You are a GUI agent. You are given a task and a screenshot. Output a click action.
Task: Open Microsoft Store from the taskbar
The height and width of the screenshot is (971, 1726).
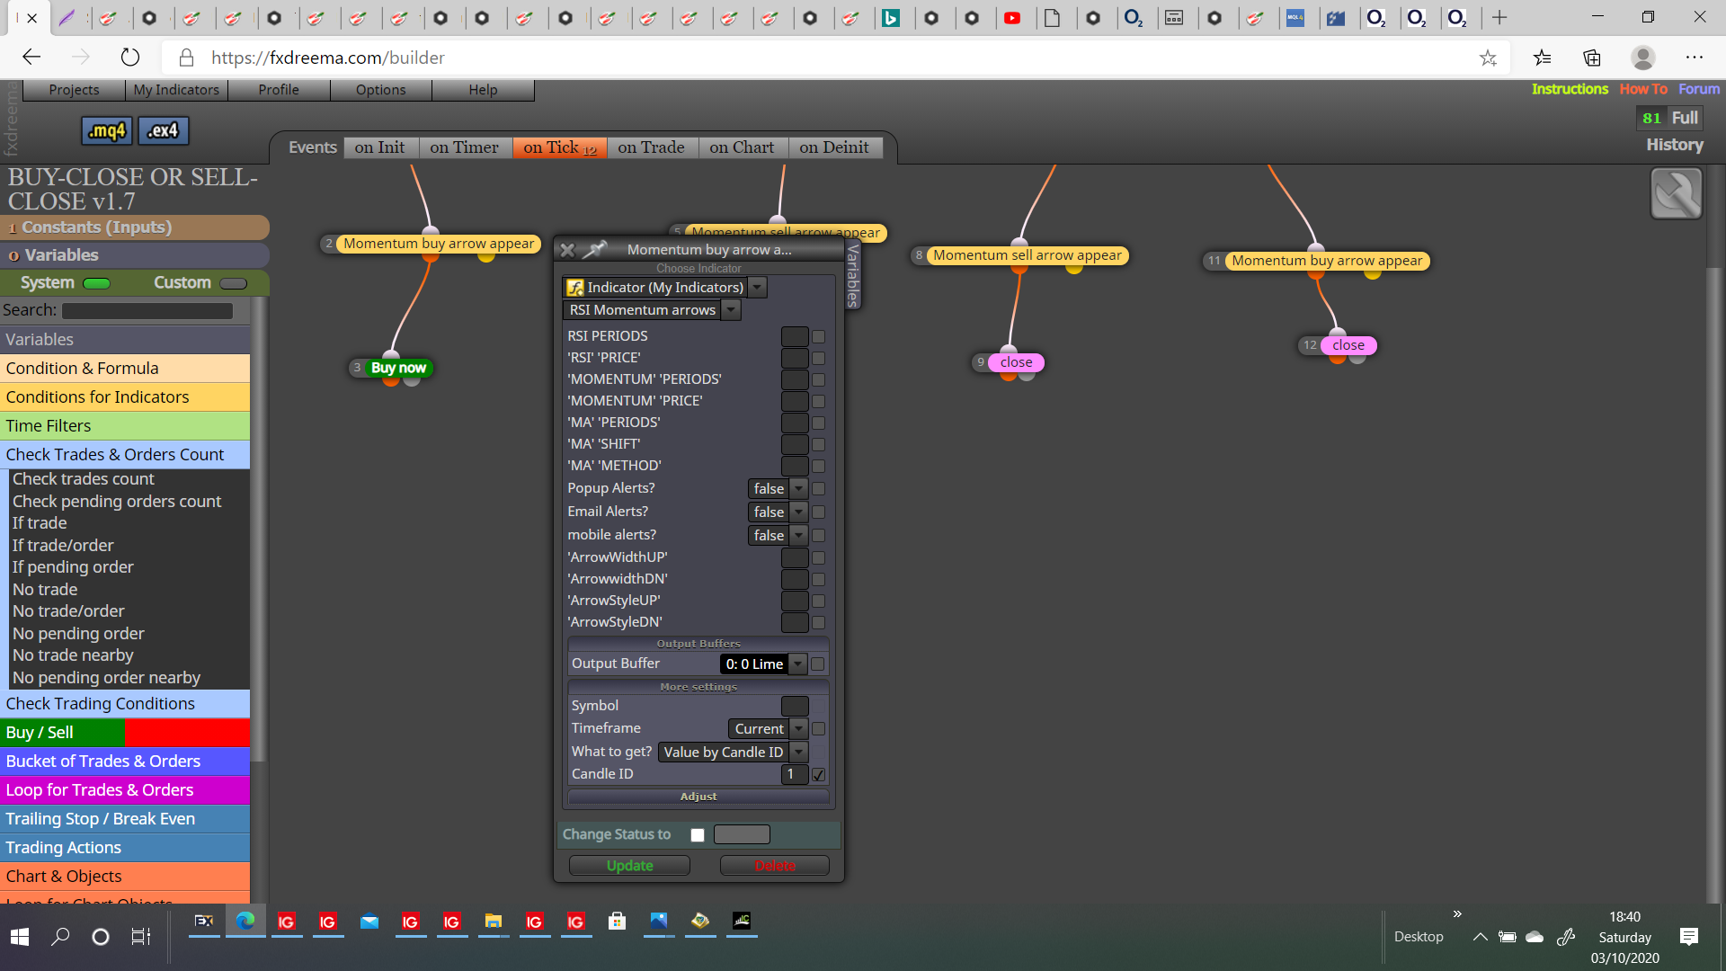pos(617,922)
